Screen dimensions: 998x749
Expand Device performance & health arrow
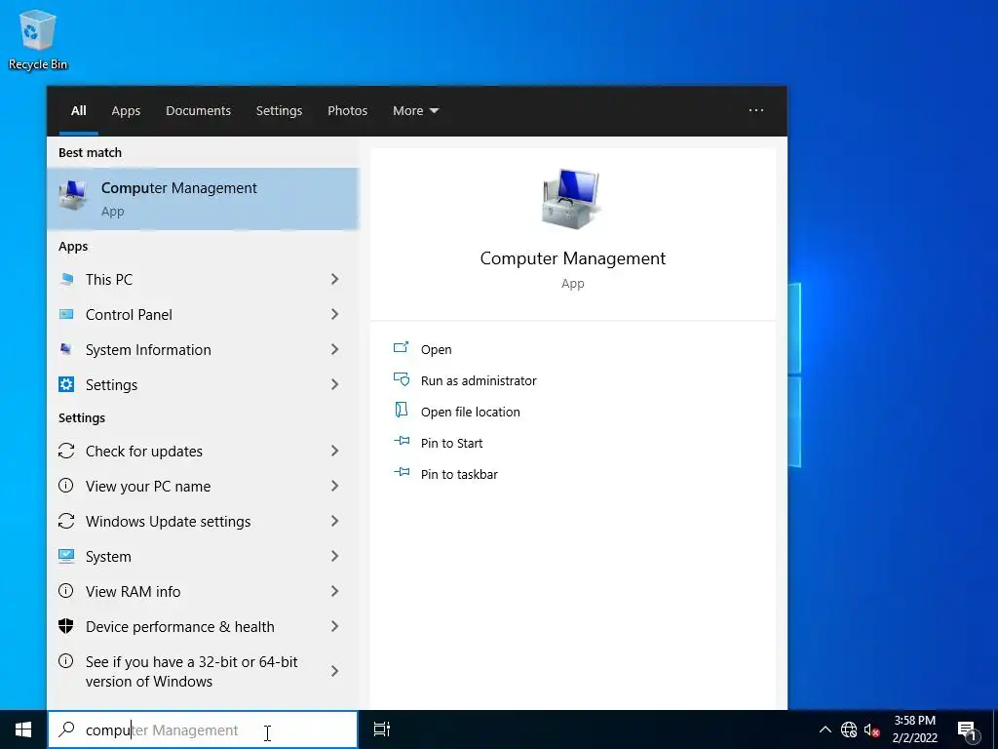[335, 626]
